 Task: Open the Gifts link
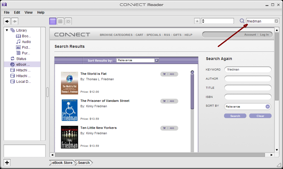[177, 35]
